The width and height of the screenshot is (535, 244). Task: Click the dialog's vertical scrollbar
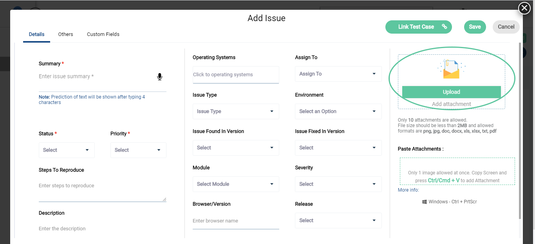pyautogui.click(x=520, y=131)
